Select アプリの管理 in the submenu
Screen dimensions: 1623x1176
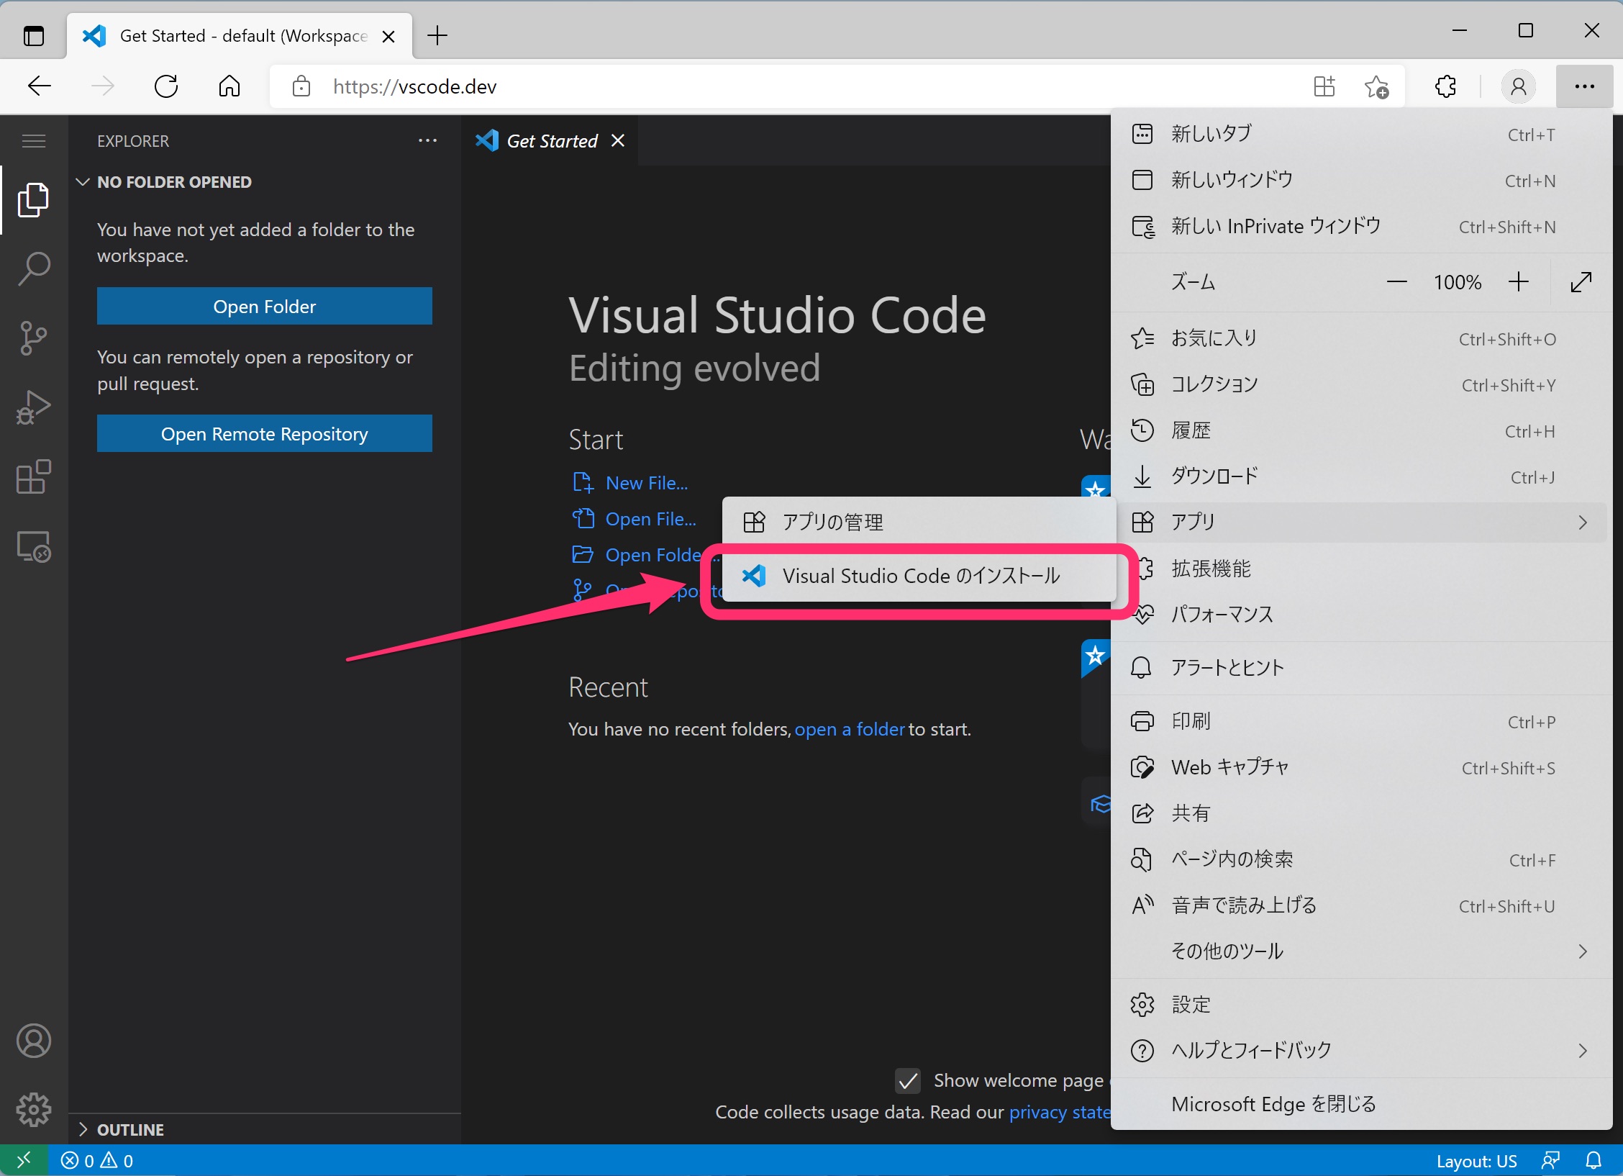click(919, 522)
